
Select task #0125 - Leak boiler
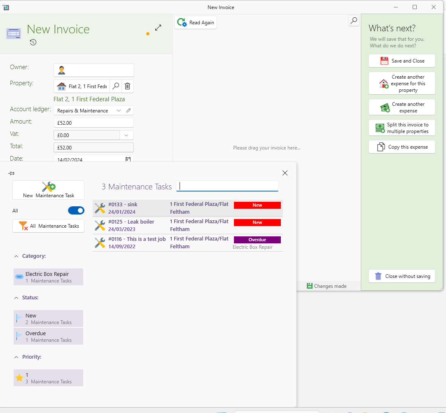[x=188, y=226]
